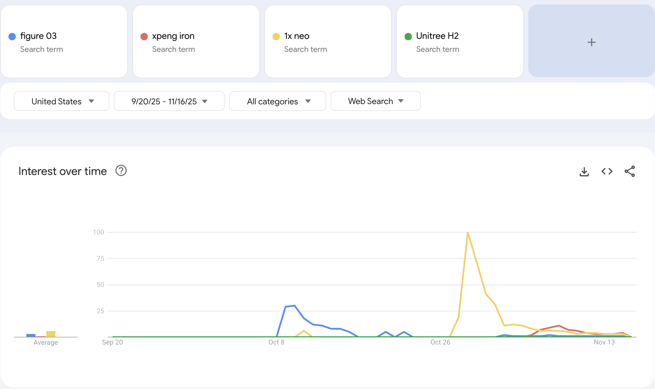Select the Unitree H2 search term card
The image size is (655, 389).
coord(437,36)
